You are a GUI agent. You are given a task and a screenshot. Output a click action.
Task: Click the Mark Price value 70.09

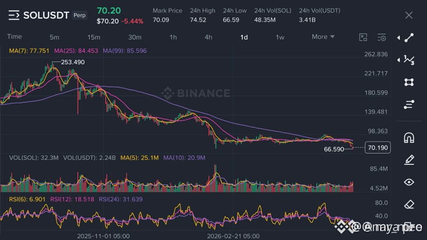coord(161,20)
